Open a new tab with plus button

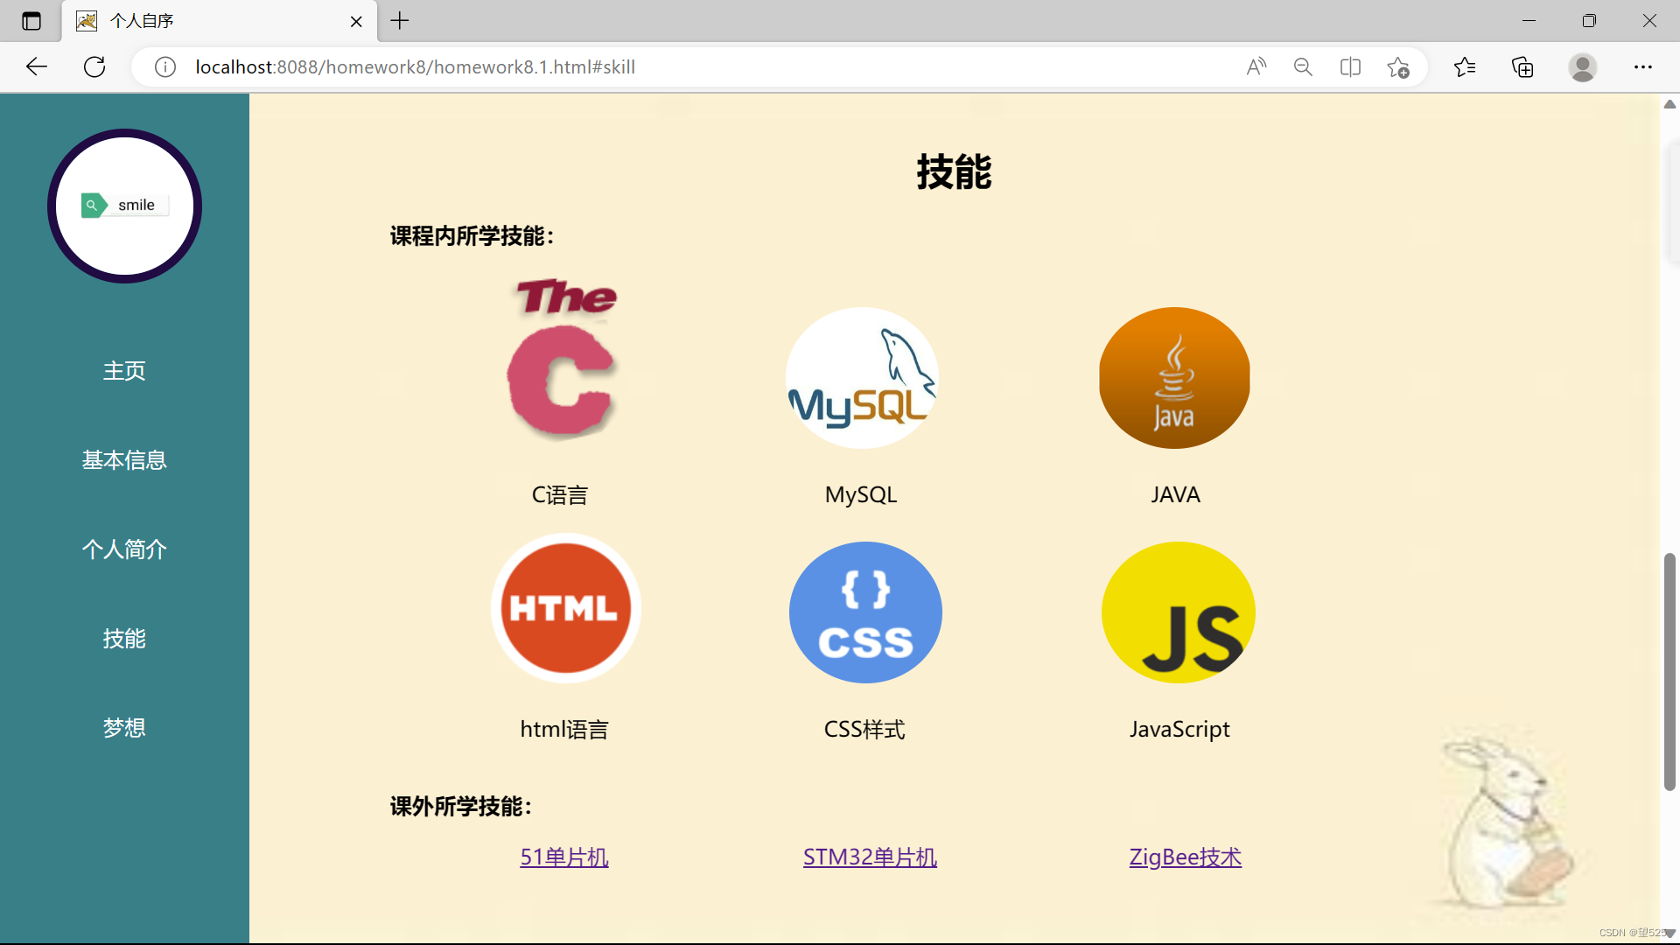point(400,21)
